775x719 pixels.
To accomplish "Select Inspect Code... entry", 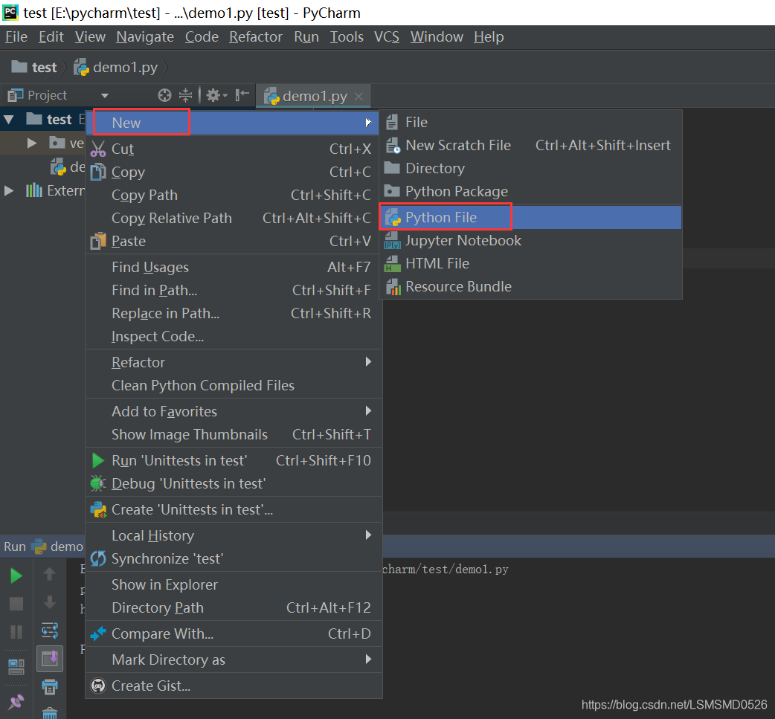I will 234,337.
